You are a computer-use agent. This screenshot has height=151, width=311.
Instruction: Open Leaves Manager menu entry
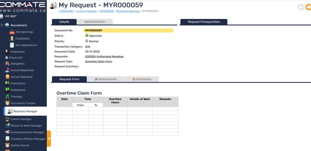(21, 119)
